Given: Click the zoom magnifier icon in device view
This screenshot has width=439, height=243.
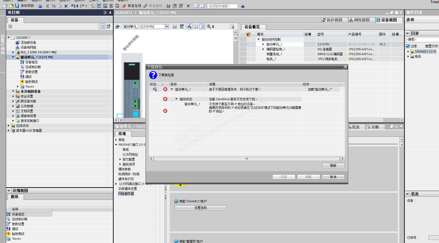Looking at the screenshot, I should pos(209,26).
